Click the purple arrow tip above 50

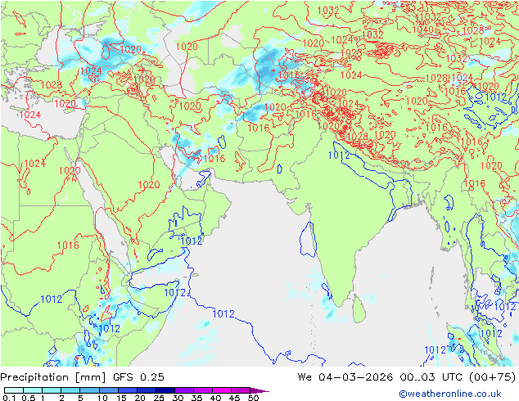click(259, 390)
